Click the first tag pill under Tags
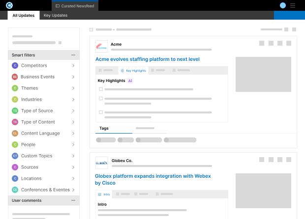305x219 pixels. tap(106, 140)
